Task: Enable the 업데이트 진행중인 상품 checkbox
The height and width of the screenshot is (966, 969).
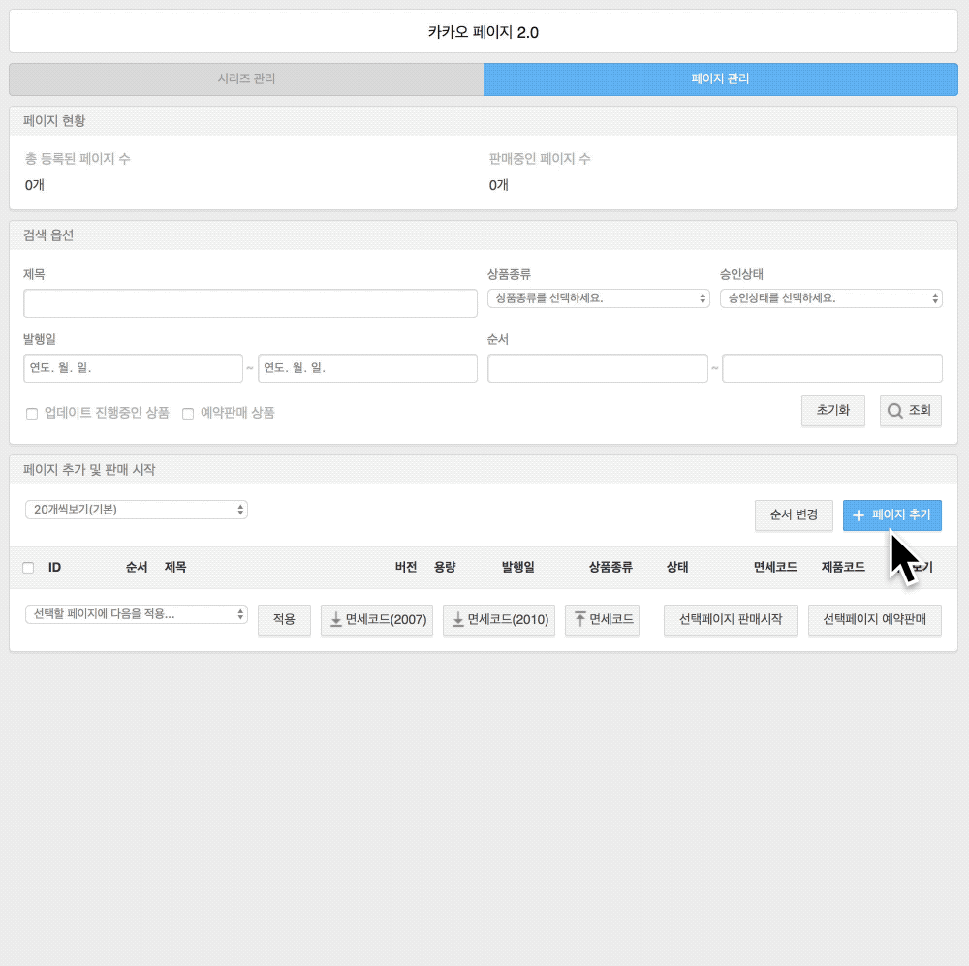Action: click(x=32, y=414)
